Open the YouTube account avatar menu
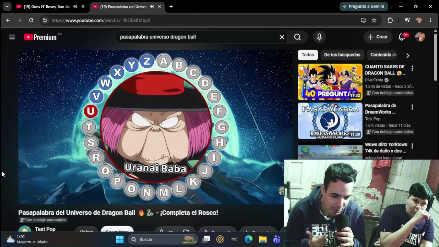Screen dimensions: 439x247 tap(420, 37)
